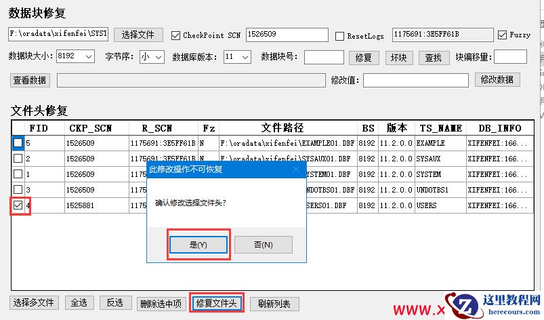This screenshot has width=544, height=320.
Task: Open the 数据库版本 dropdown
Action: [237, 57]
